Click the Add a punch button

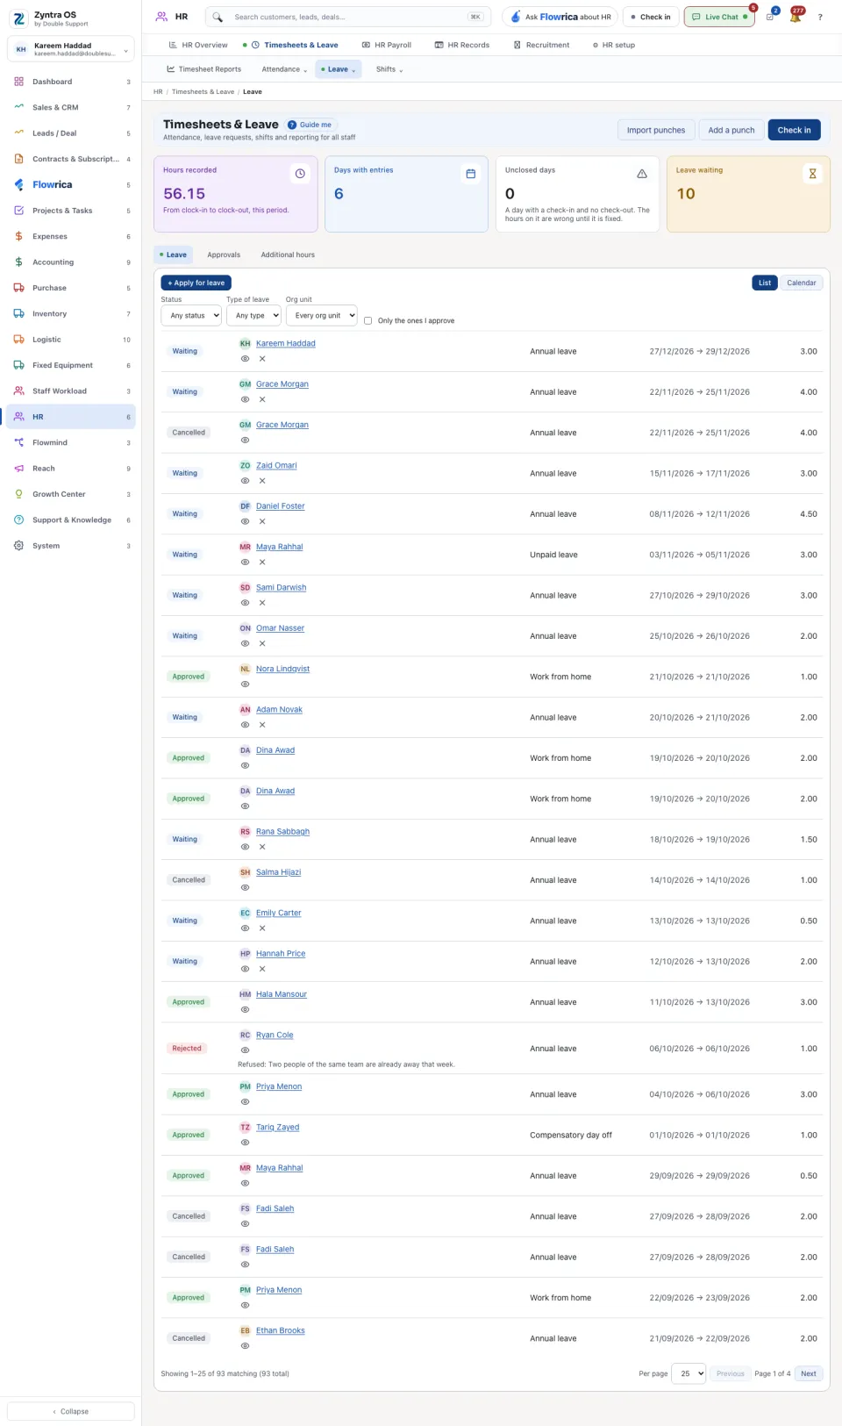[x=731, y=130]
